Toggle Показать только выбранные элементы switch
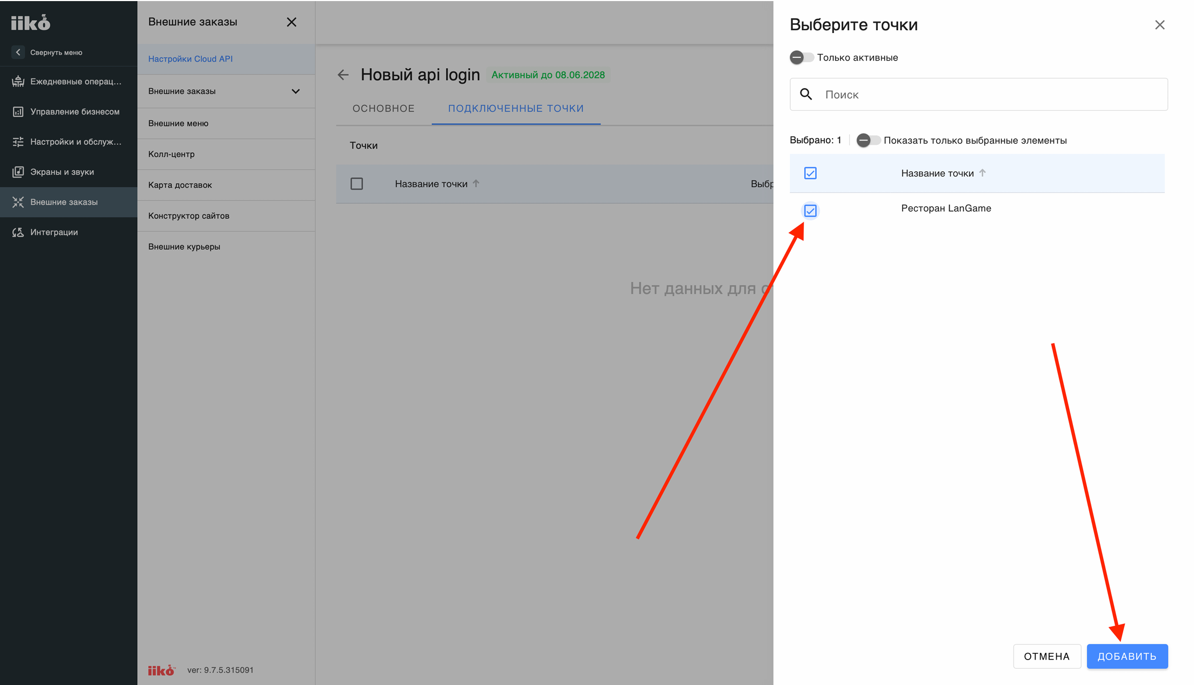 [869, 140]
